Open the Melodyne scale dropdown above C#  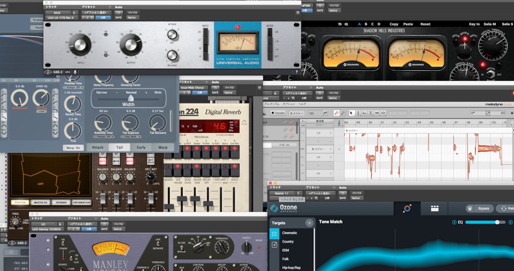click(x=321, y=121)
